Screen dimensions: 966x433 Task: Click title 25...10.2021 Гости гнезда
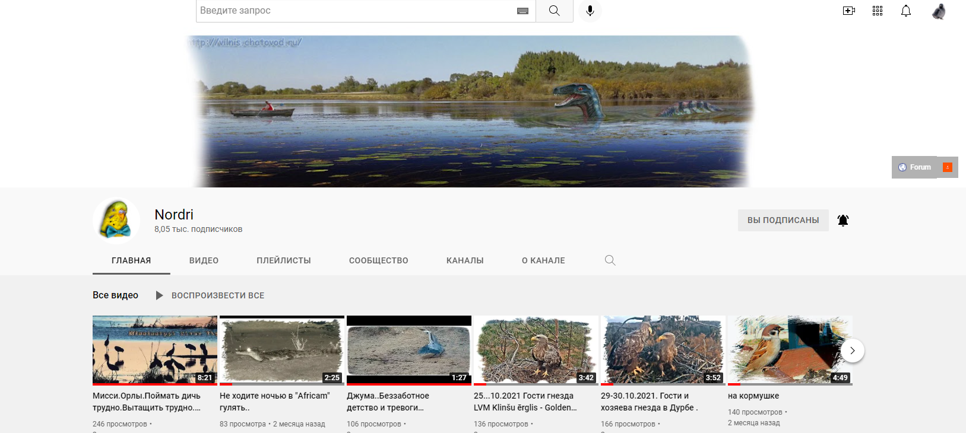pyautogui.click(x=525, y=402)
